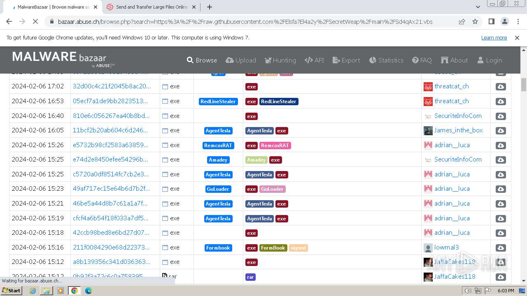Click the blue GuLoader signature badge
527x296 pixels.
click(x=218, y=189)
